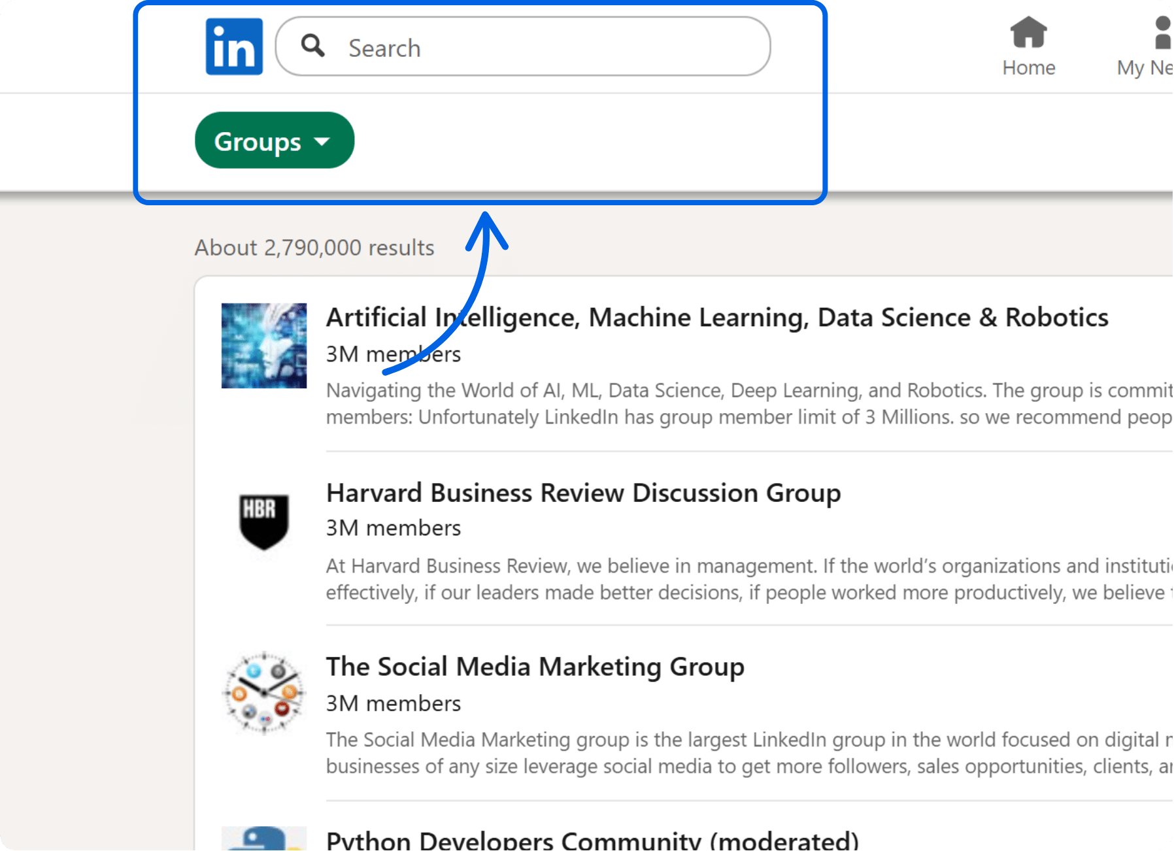Screen dimensions: 1174x851
Task: Open the Artificial Intelligence group link
Action: point(716,318)
